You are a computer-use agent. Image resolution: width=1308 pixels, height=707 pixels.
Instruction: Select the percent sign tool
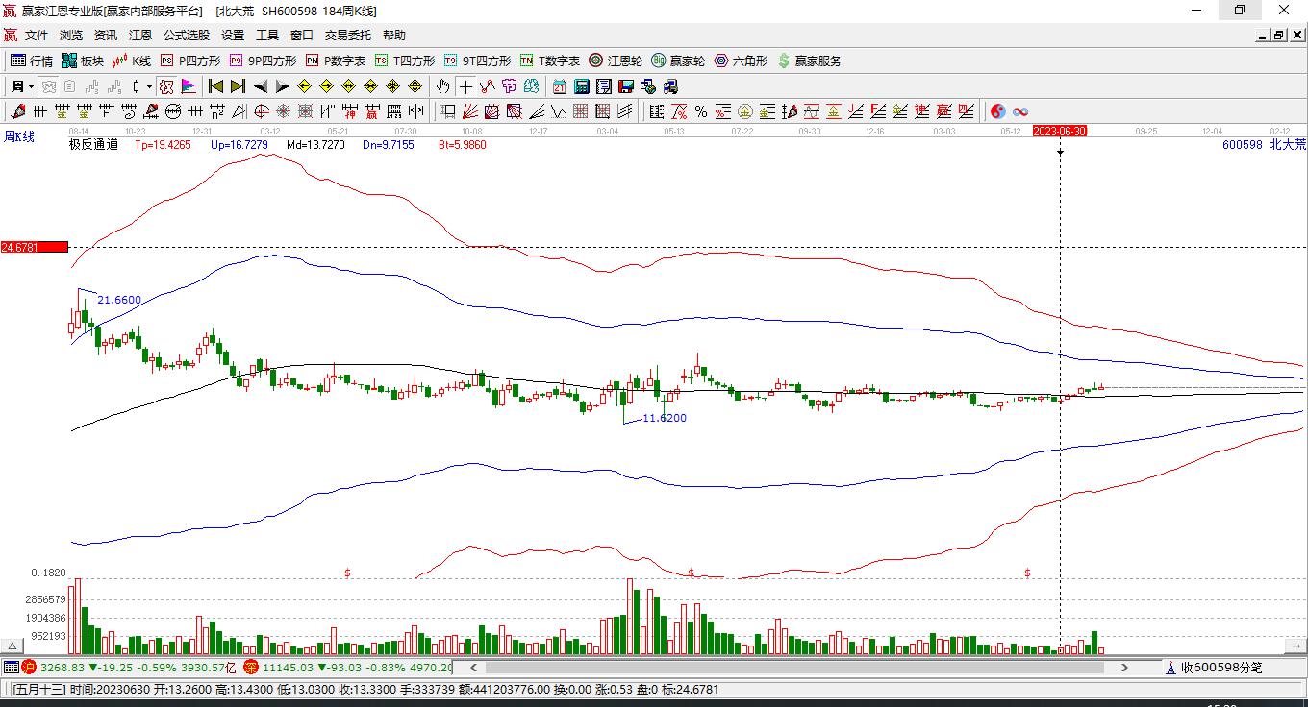click(x=701, y=111)
